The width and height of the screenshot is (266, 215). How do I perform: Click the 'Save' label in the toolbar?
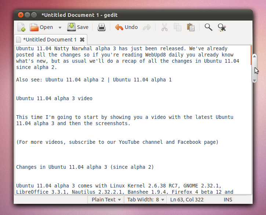(83, 27)
